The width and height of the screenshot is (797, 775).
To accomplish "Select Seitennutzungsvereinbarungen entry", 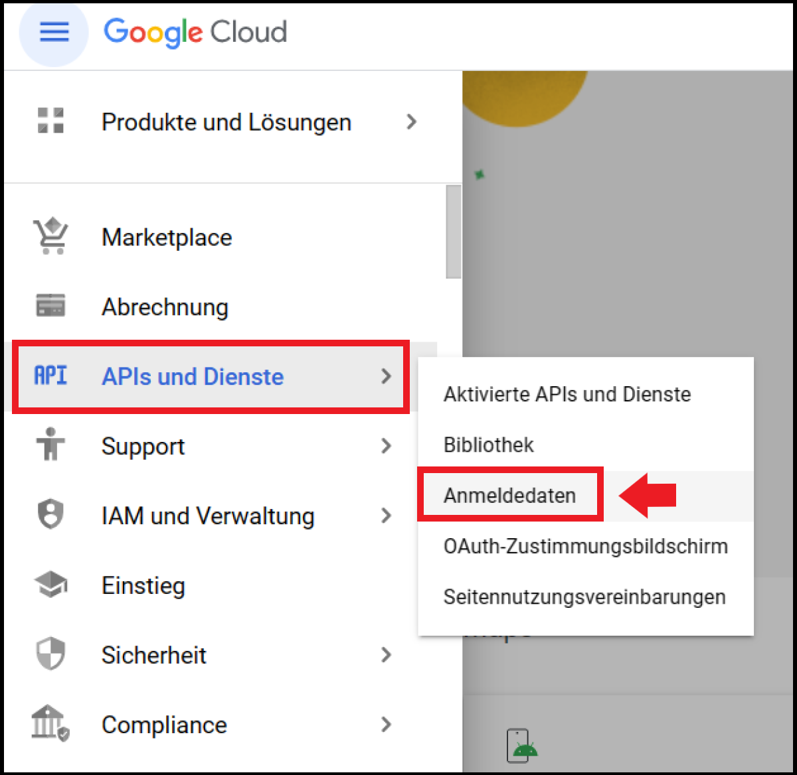I will 585,597.
